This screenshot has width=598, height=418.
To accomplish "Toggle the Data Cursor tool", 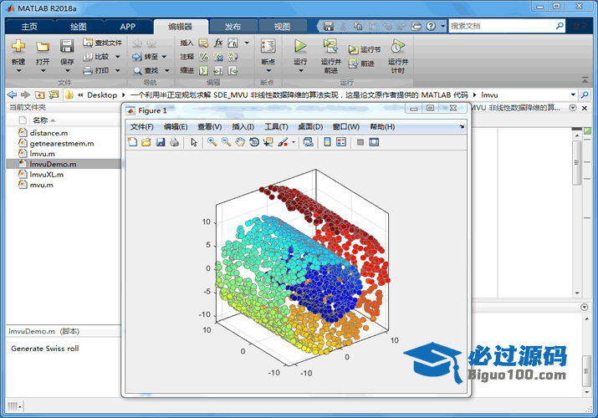I will 268,142.
